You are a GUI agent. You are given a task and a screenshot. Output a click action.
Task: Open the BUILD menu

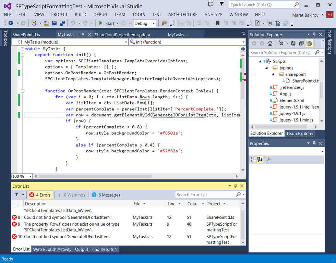coord(81,14)
